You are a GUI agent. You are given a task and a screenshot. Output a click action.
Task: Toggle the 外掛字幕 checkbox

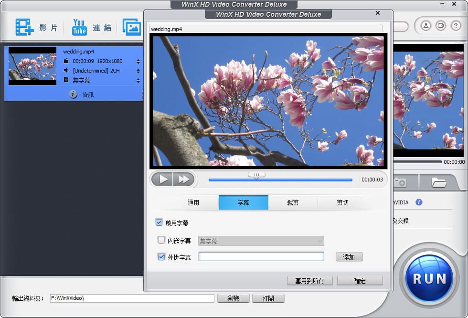tap(161, 257)
